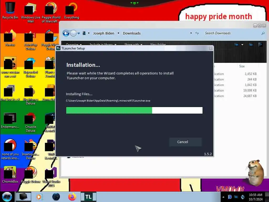Open Explorer help icon
Screen dimensions: 269x202
point(260,45)
